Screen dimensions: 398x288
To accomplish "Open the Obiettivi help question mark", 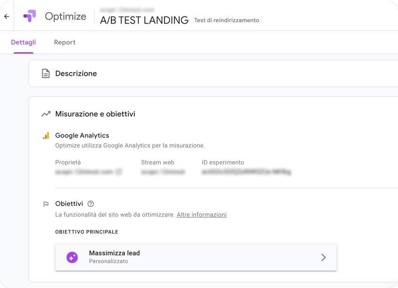I will 91,204.
